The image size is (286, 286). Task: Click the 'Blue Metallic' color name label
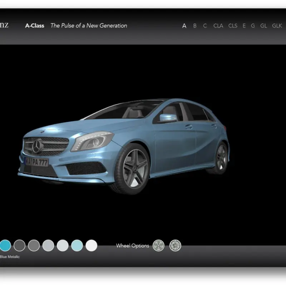coord(10,257)
